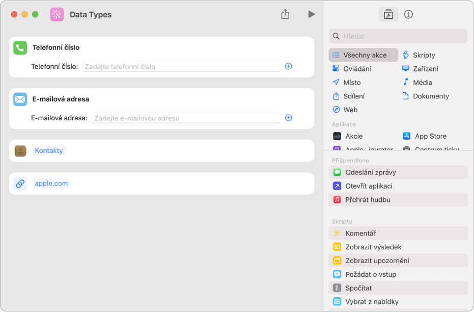Screen dimensions: 474x312
Task: Open the action library panel button
Action: pos(388,14)
